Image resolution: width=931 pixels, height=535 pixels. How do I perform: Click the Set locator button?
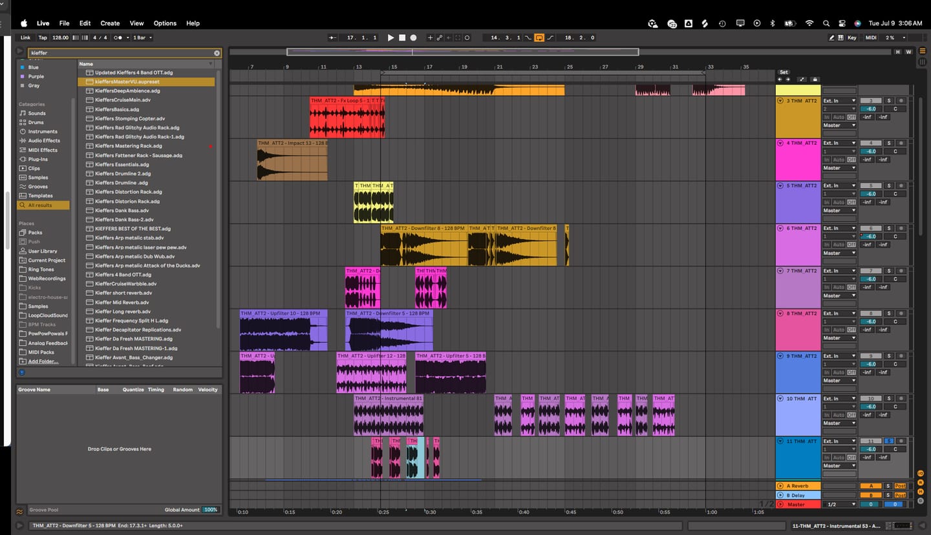(x=784, y=72)
